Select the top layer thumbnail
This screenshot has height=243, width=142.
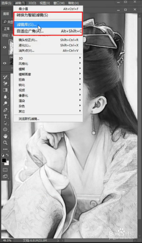tap(11, 47)
